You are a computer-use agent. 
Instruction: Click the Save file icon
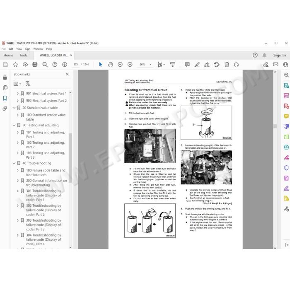point(5,64)
